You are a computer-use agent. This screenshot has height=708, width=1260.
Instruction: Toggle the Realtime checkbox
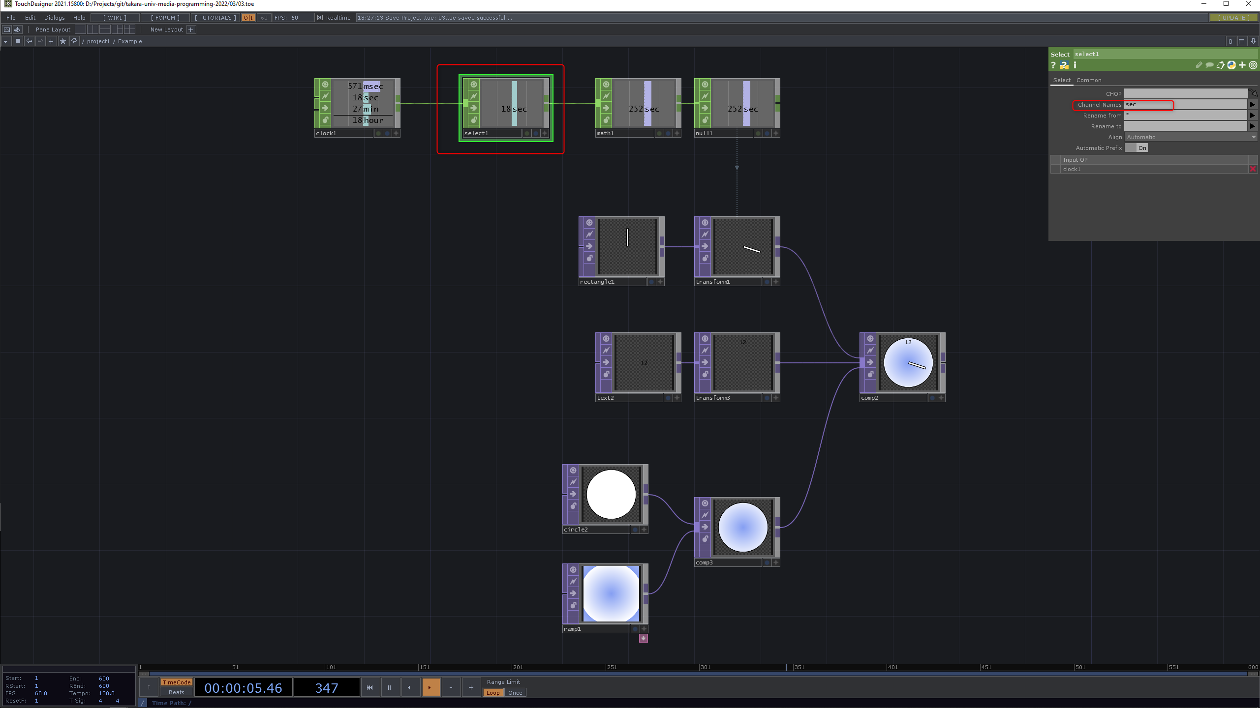tap(320, 18)
